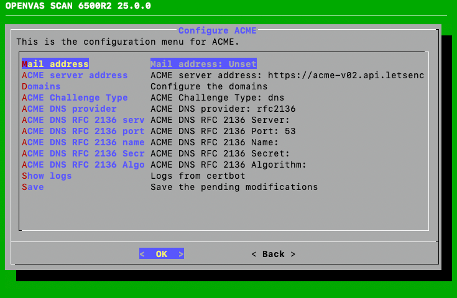Open the ACME DNS RFC 2136 Secr entry

(x=83, y=153)
